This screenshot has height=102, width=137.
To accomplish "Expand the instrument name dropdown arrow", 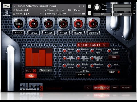I will [15, 6].
